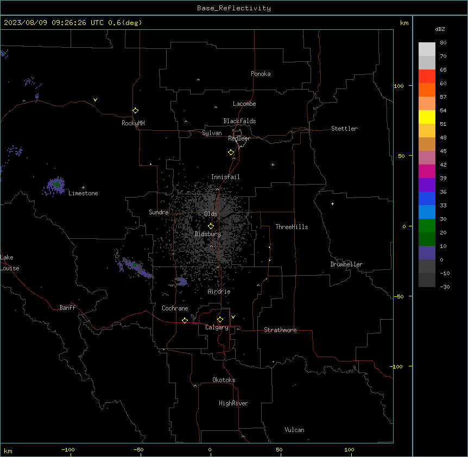
Task: Click the 2023/08/09 09:26:26 UTC timestamp
Action: (x=54, y=23)
